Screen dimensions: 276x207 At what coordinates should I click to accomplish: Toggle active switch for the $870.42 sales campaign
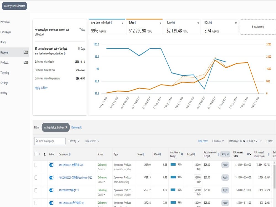coord(51,203)
